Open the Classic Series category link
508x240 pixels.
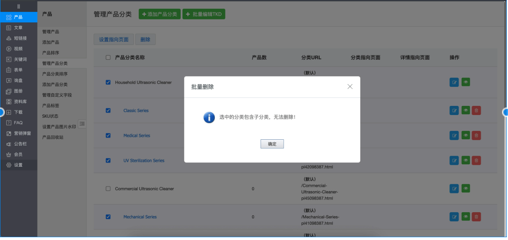[136, 111]
